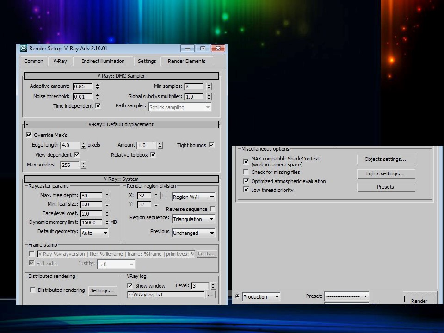
Task: Toggle the Override Max's checkbox
Action: 29,135
